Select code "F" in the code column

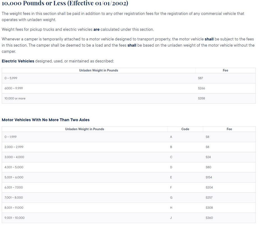171,188
